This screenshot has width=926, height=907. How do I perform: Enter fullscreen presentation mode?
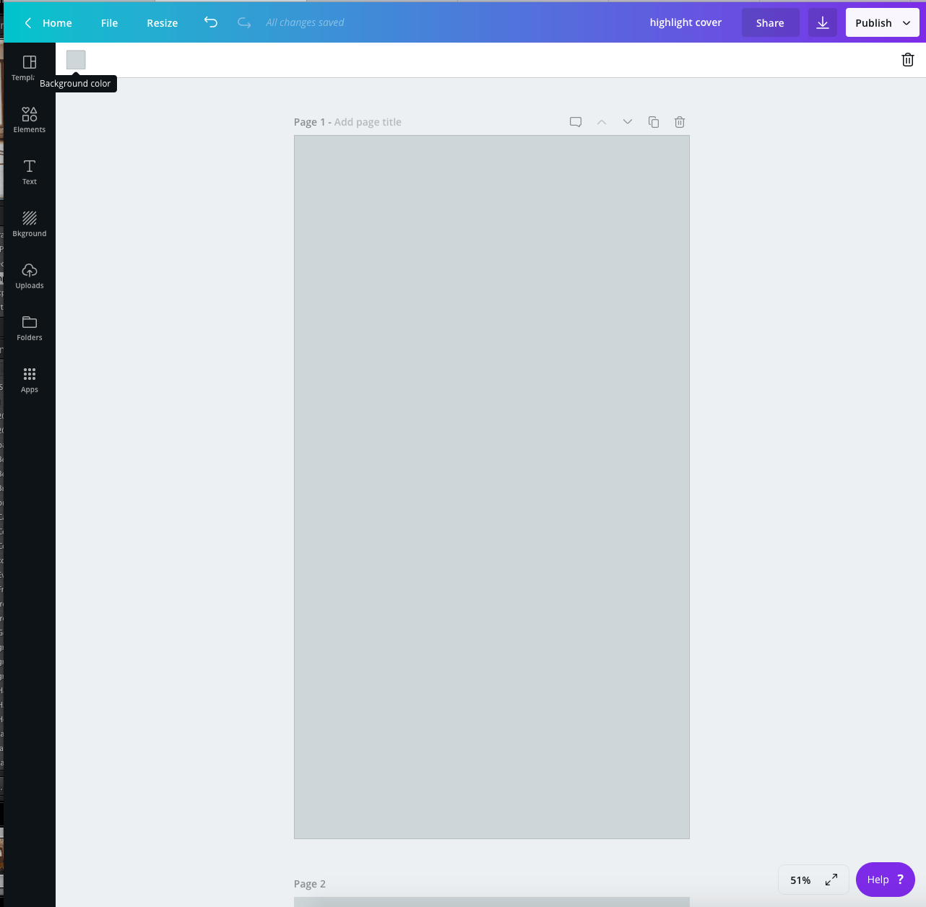coord(831,880)
